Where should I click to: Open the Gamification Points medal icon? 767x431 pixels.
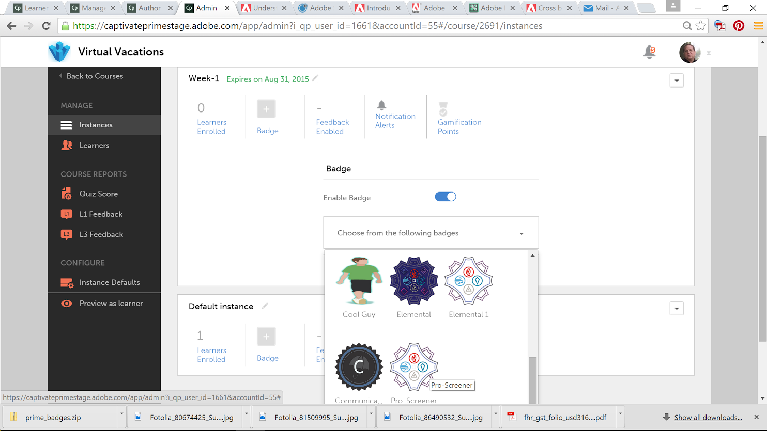443,109
